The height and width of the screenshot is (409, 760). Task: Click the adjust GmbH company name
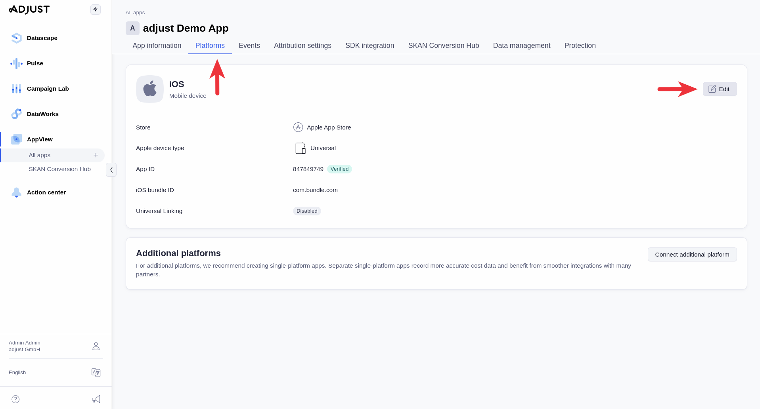24,350
